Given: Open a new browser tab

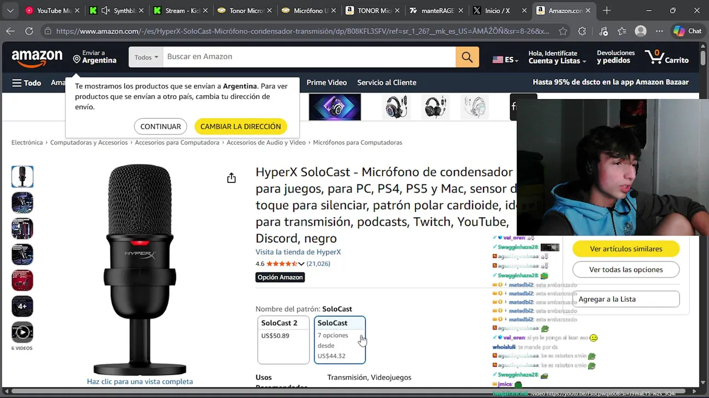Looking at the screenshot, I should 607,11.
